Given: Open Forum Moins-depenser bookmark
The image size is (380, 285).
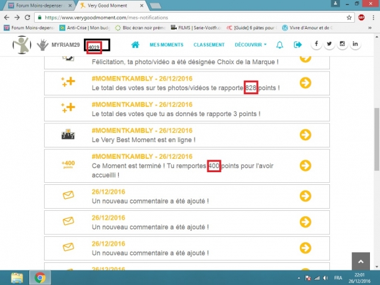Looking at the screenshot, I should click(x=29, y=28).
